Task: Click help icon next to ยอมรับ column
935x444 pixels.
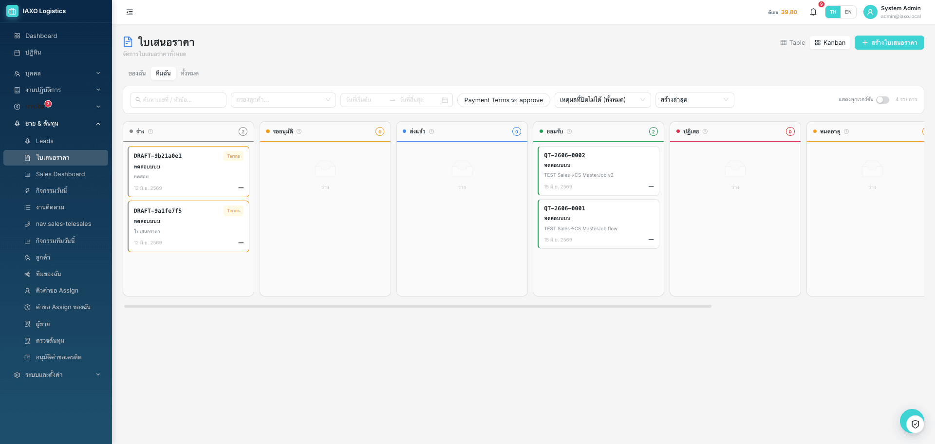Action: [x=569, y=131]
